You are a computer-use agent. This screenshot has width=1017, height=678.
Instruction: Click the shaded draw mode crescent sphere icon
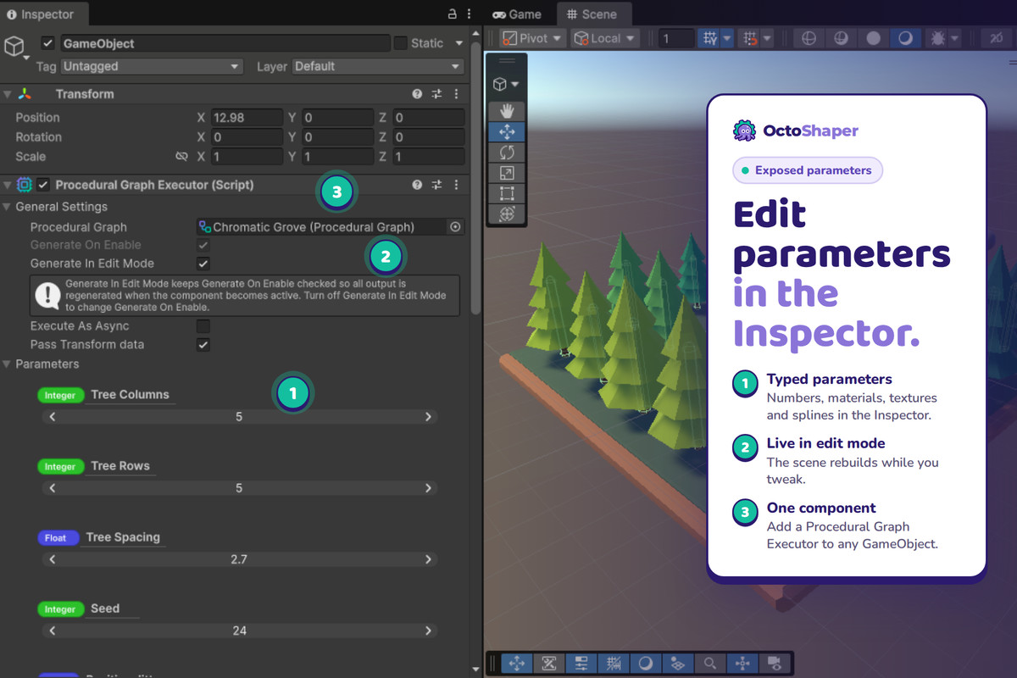pos(905,38)
